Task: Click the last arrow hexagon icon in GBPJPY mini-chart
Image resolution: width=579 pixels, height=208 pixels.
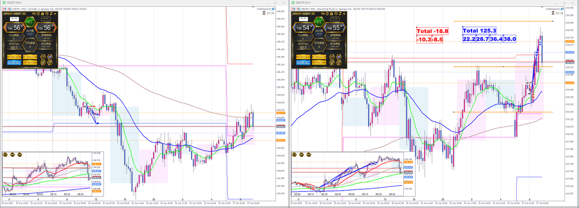Action: [x=309, y=154]
